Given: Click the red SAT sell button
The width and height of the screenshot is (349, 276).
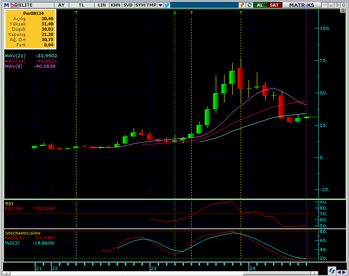Looking at the screenshot, I should click(274, 5).
